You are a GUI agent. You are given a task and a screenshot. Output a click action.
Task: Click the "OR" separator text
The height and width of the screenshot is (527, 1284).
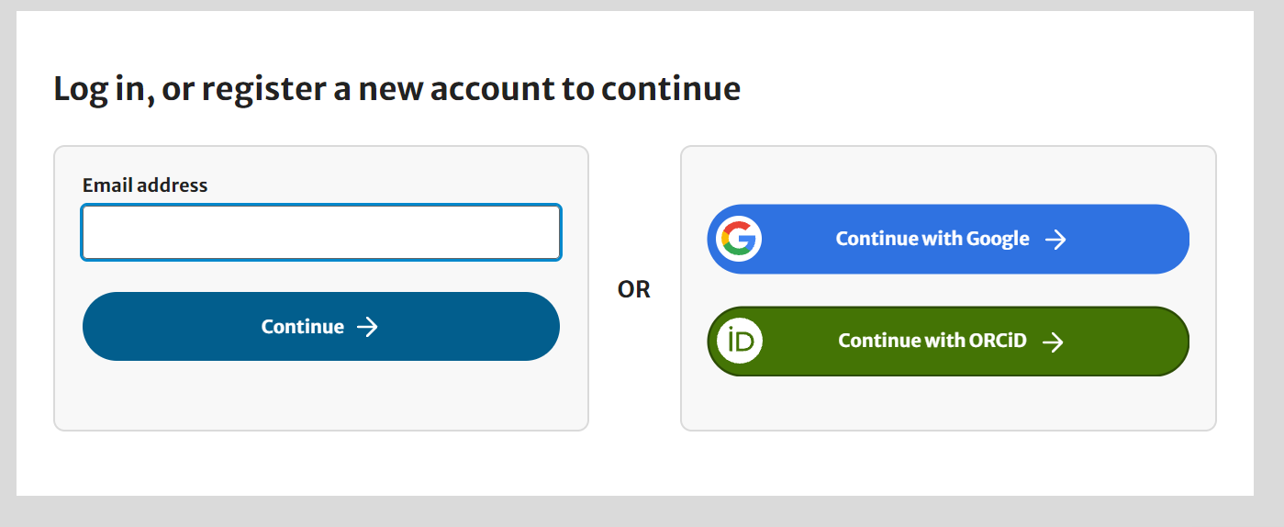[x=633, y=290]
